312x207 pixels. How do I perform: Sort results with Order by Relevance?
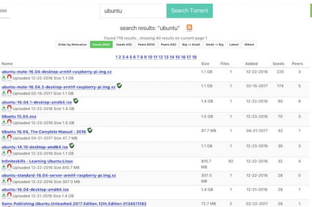coord(72,45)
